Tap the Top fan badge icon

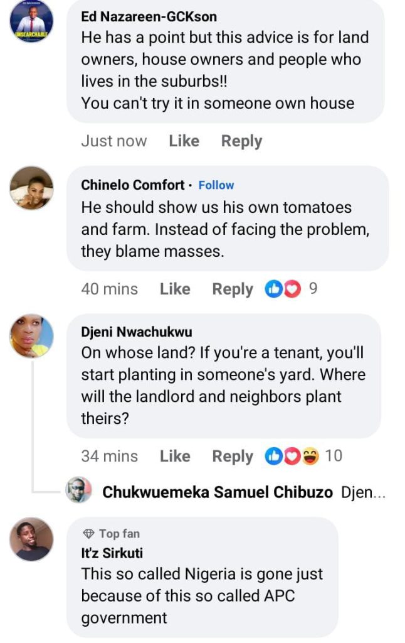point(88,534)
